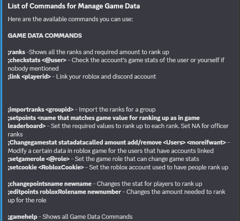240x221 pixels.
Task: Click the ;link <playerid> command
Action: click(29, 77)
